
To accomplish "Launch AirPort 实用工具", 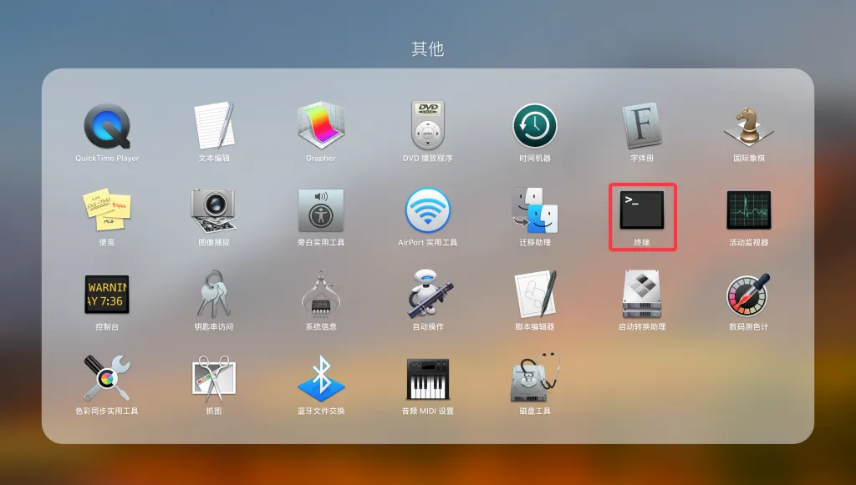I will click(x=427, y=210).
